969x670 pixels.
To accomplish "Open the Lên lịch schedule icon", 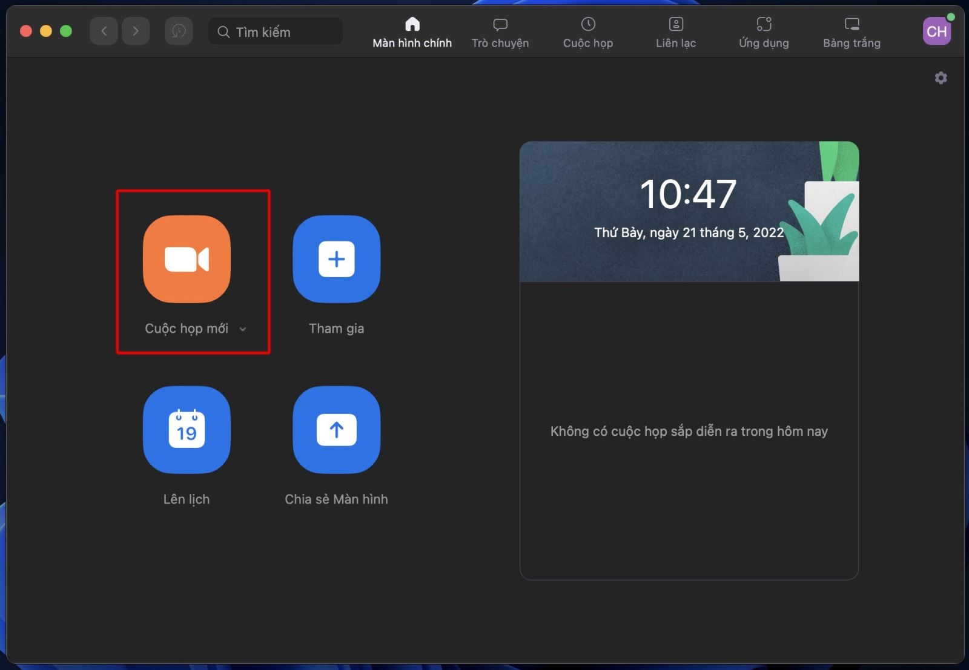I will pos(186,430).
